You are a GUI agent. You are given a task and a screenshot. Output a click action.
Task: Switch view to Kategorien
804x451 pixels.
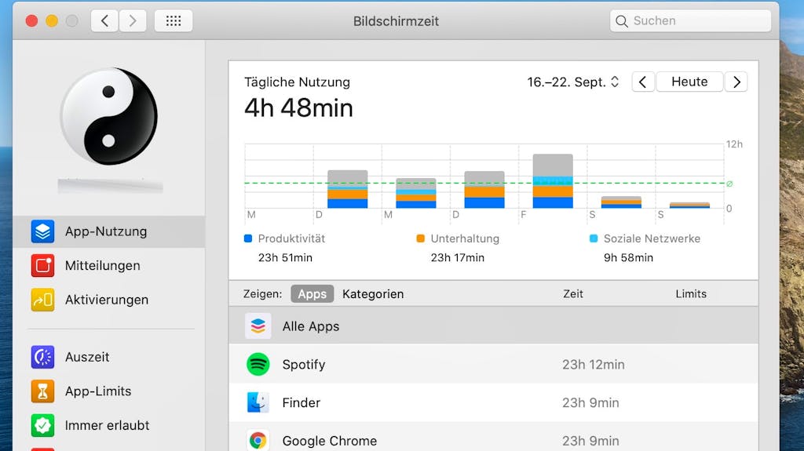[x=373, y=294]
